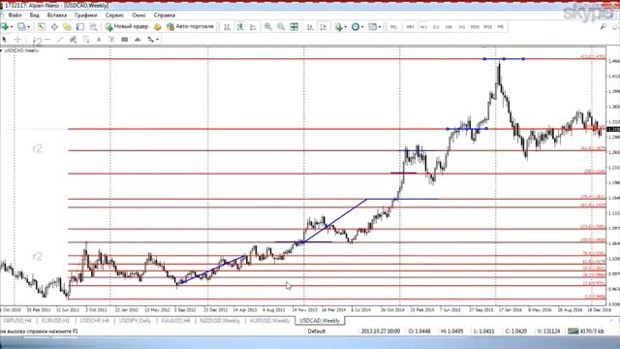This screenshot has height=349, width=620.
Task: Switch chart to Japanese candlesticks
Action: click(x=240, y=27)
